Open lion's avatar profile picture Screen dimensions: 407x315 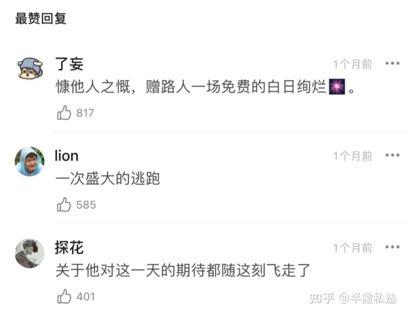point(29,161)
